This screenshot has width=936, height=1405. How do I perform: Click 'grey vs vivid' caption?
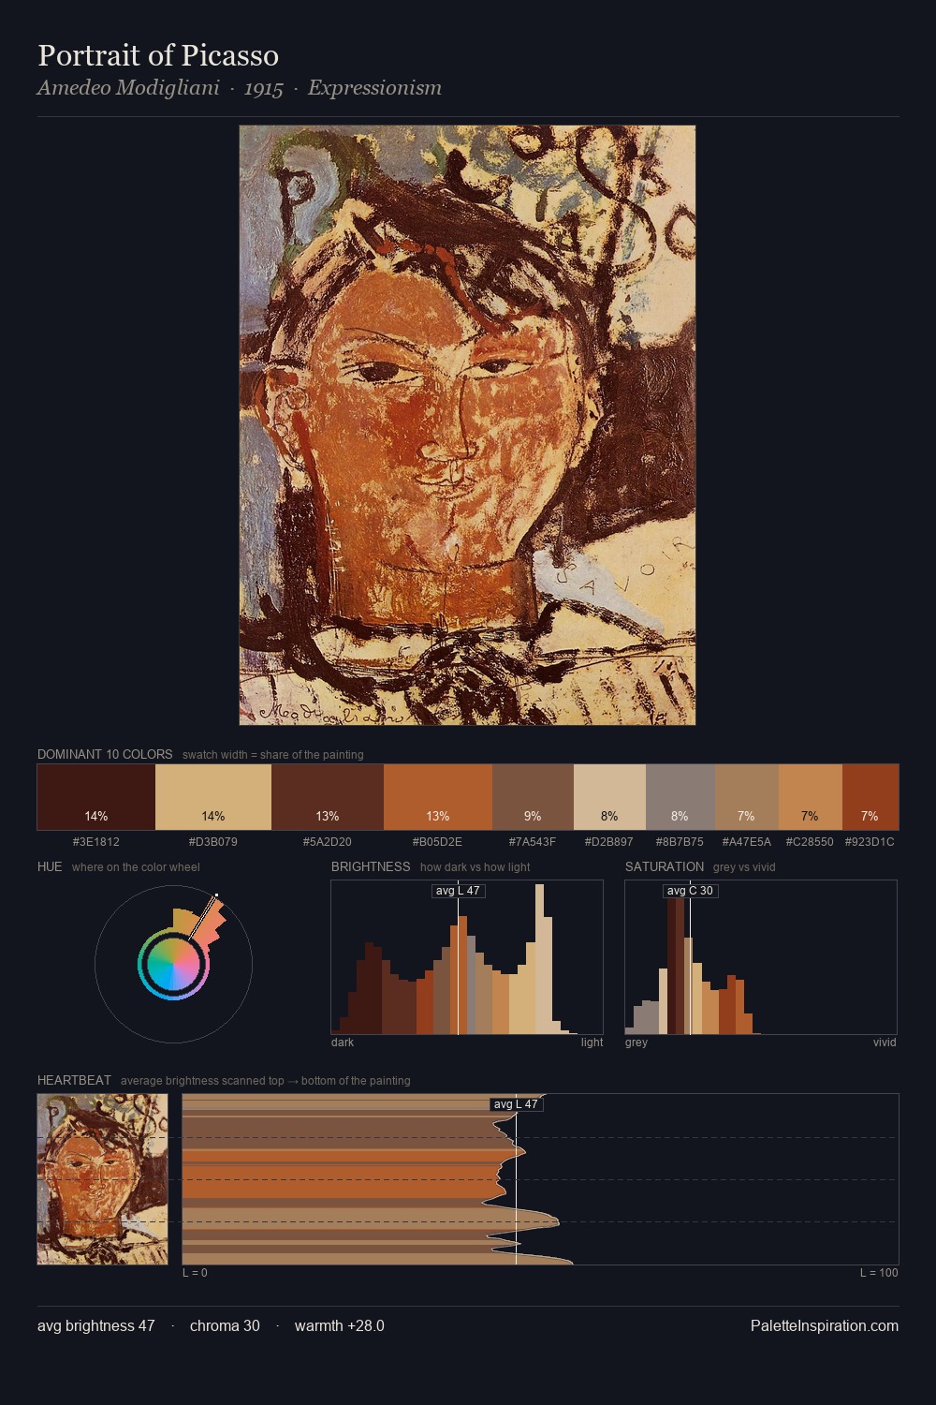745,867
